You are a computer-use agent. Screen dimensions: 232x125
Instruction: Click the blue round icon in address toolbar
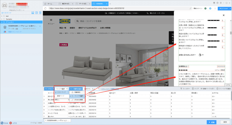pos(210,8)
